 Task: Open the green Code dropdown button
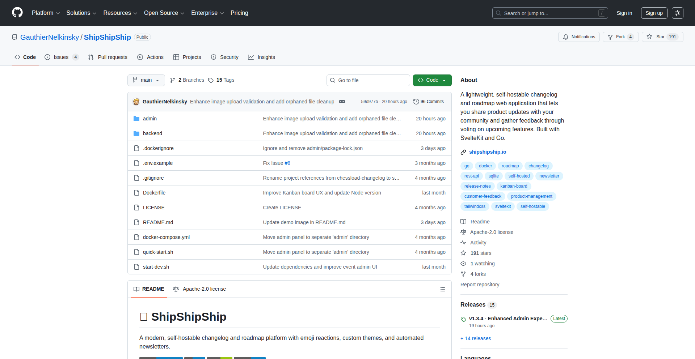432,80
